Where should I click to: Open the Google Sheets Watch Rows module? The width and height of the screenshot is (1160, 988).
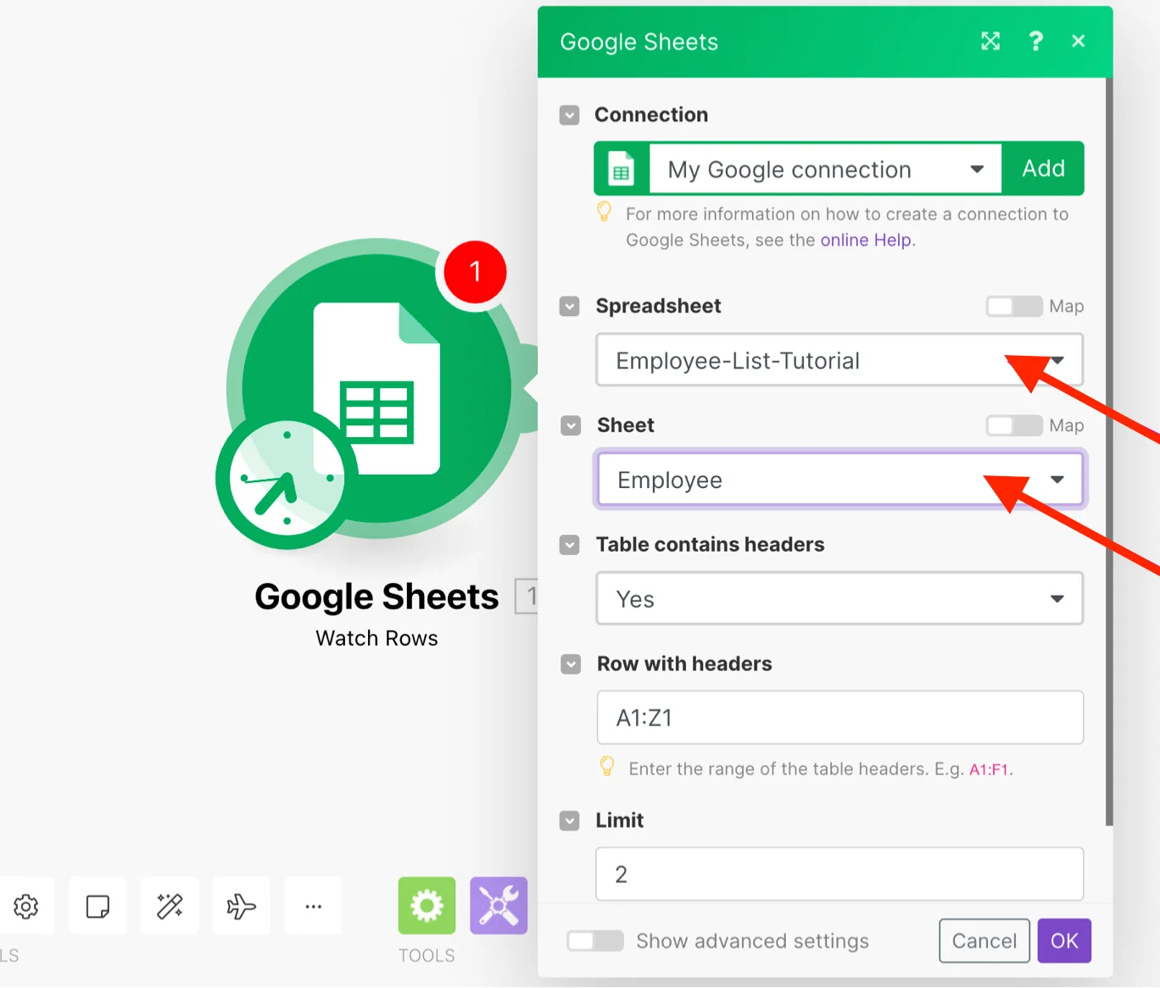pos(376,388)
